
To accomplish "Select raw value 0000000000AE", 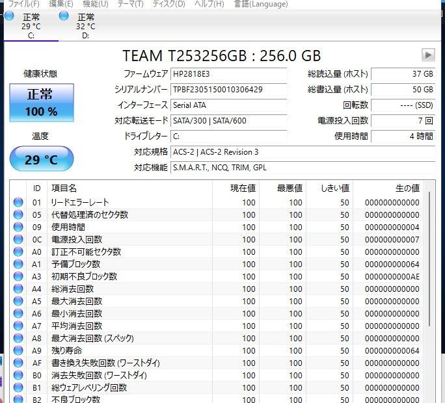I will [392, 276].
